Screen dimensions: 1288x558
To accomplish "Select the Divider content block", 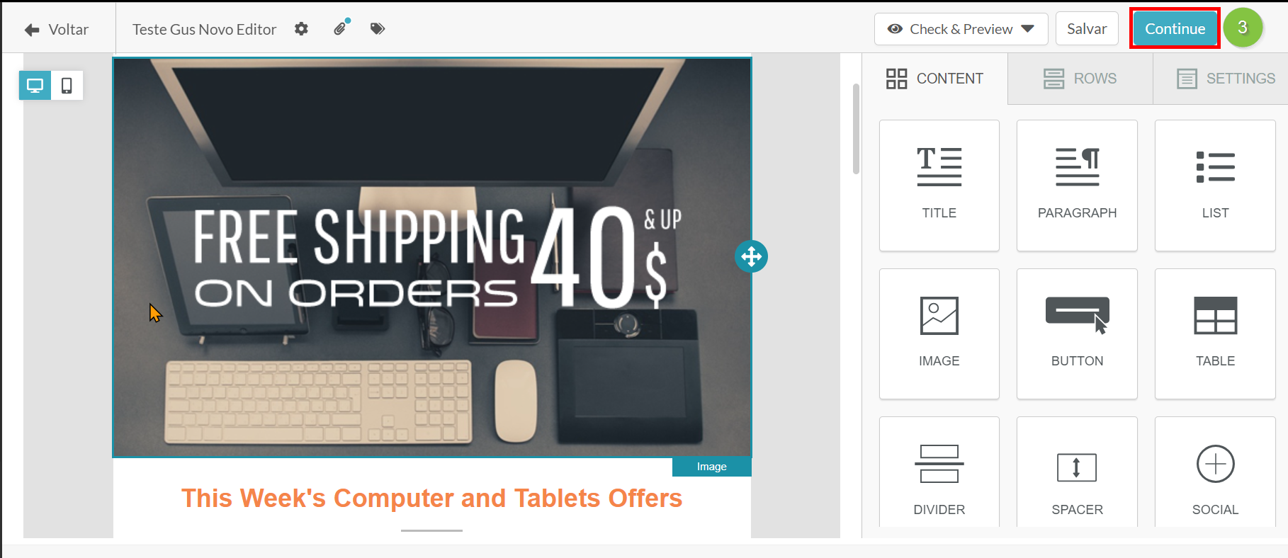I will tap(939, 473).
